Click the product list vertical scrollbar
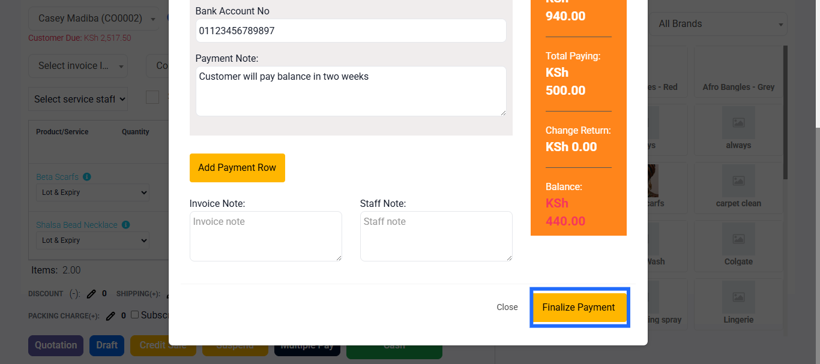 click(x=785, y=112)
